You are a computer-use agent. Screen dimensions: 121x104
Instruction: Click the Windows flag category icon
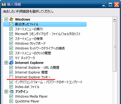coord(11,19)
